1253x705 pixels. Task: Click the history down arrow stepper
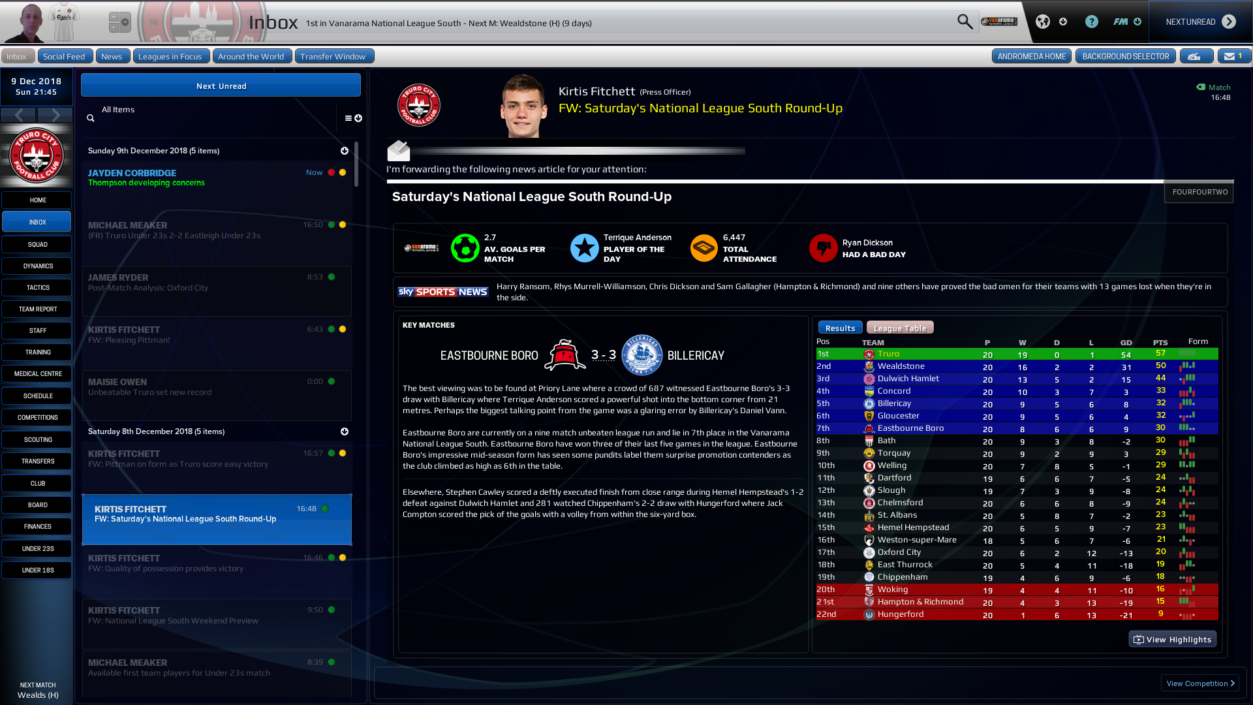(x=114, y=27)
